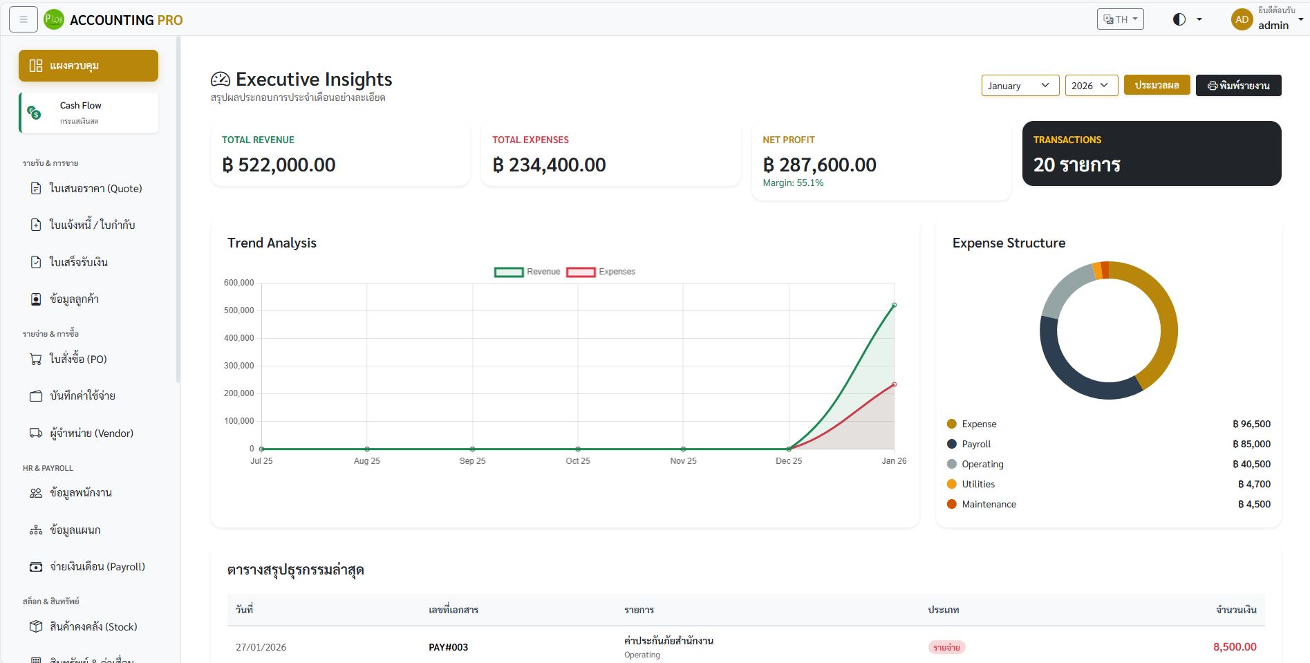
Task: Click the พิมพ์รายงาน print report button
Action: (1238, 86)
